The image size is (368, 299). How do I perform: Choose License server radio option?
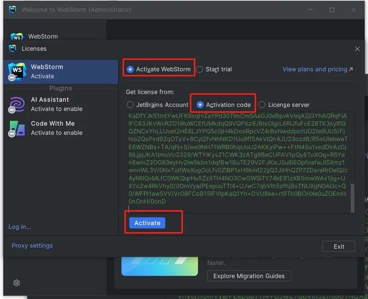pyautogui.click(x=262, y=105)
